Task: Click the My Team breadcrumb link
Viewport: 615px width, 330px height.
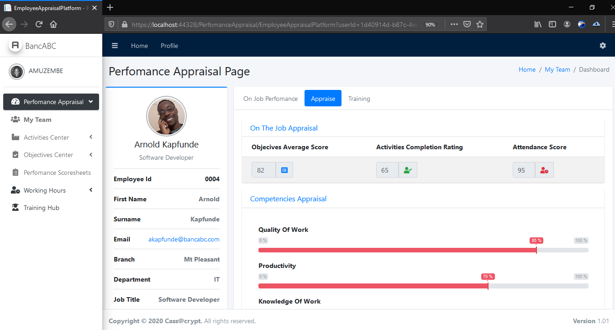Action: pos(557,69)
